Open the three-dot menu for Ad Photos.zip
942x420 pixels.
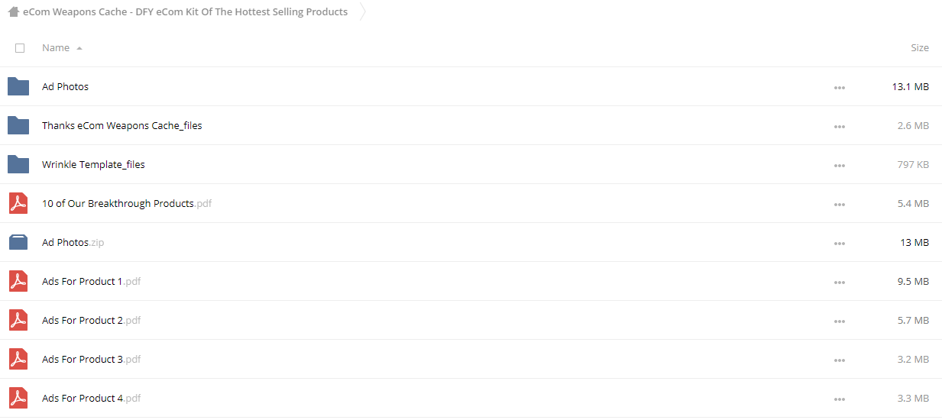(x=840, y=244)
